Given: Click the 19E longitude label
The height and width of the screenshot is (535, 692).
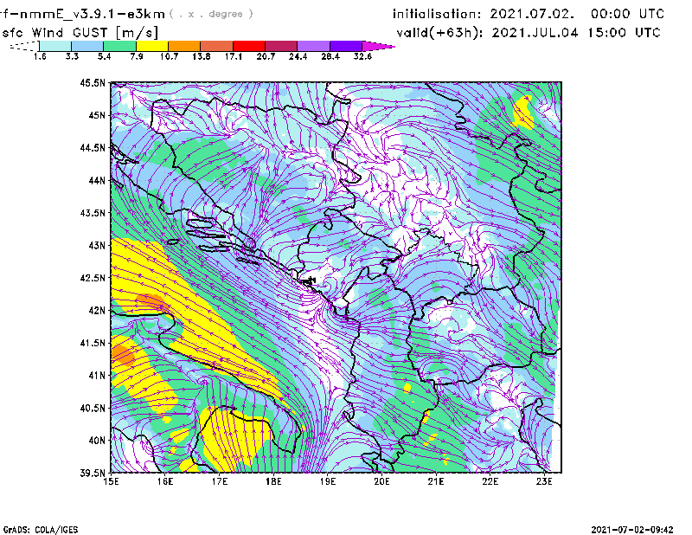Looking at the screenshot, I should [x=328, y=481].
